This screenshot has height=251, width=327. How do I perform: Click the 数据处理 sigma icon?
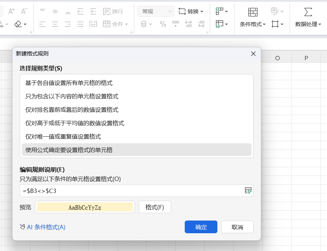click(308, 12)
